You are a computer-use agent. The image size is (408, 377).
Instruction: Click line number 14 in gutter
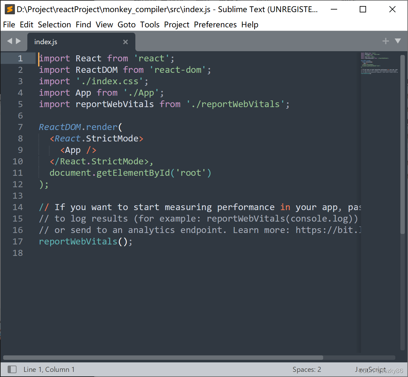tap(18, 207)
